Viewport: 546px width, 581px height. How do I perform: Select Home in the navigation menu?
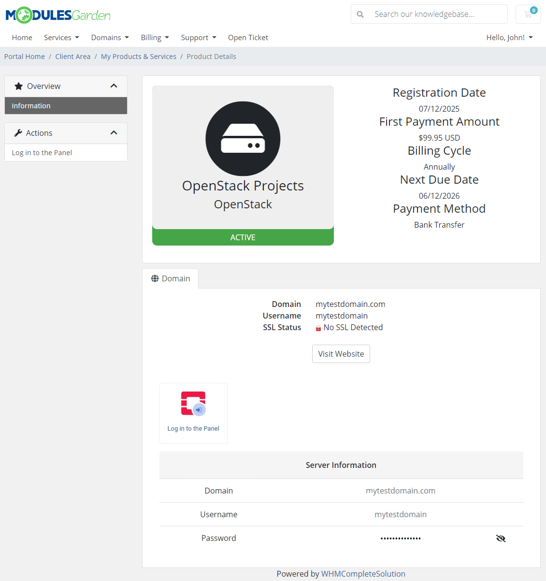[x=22, y=37]
